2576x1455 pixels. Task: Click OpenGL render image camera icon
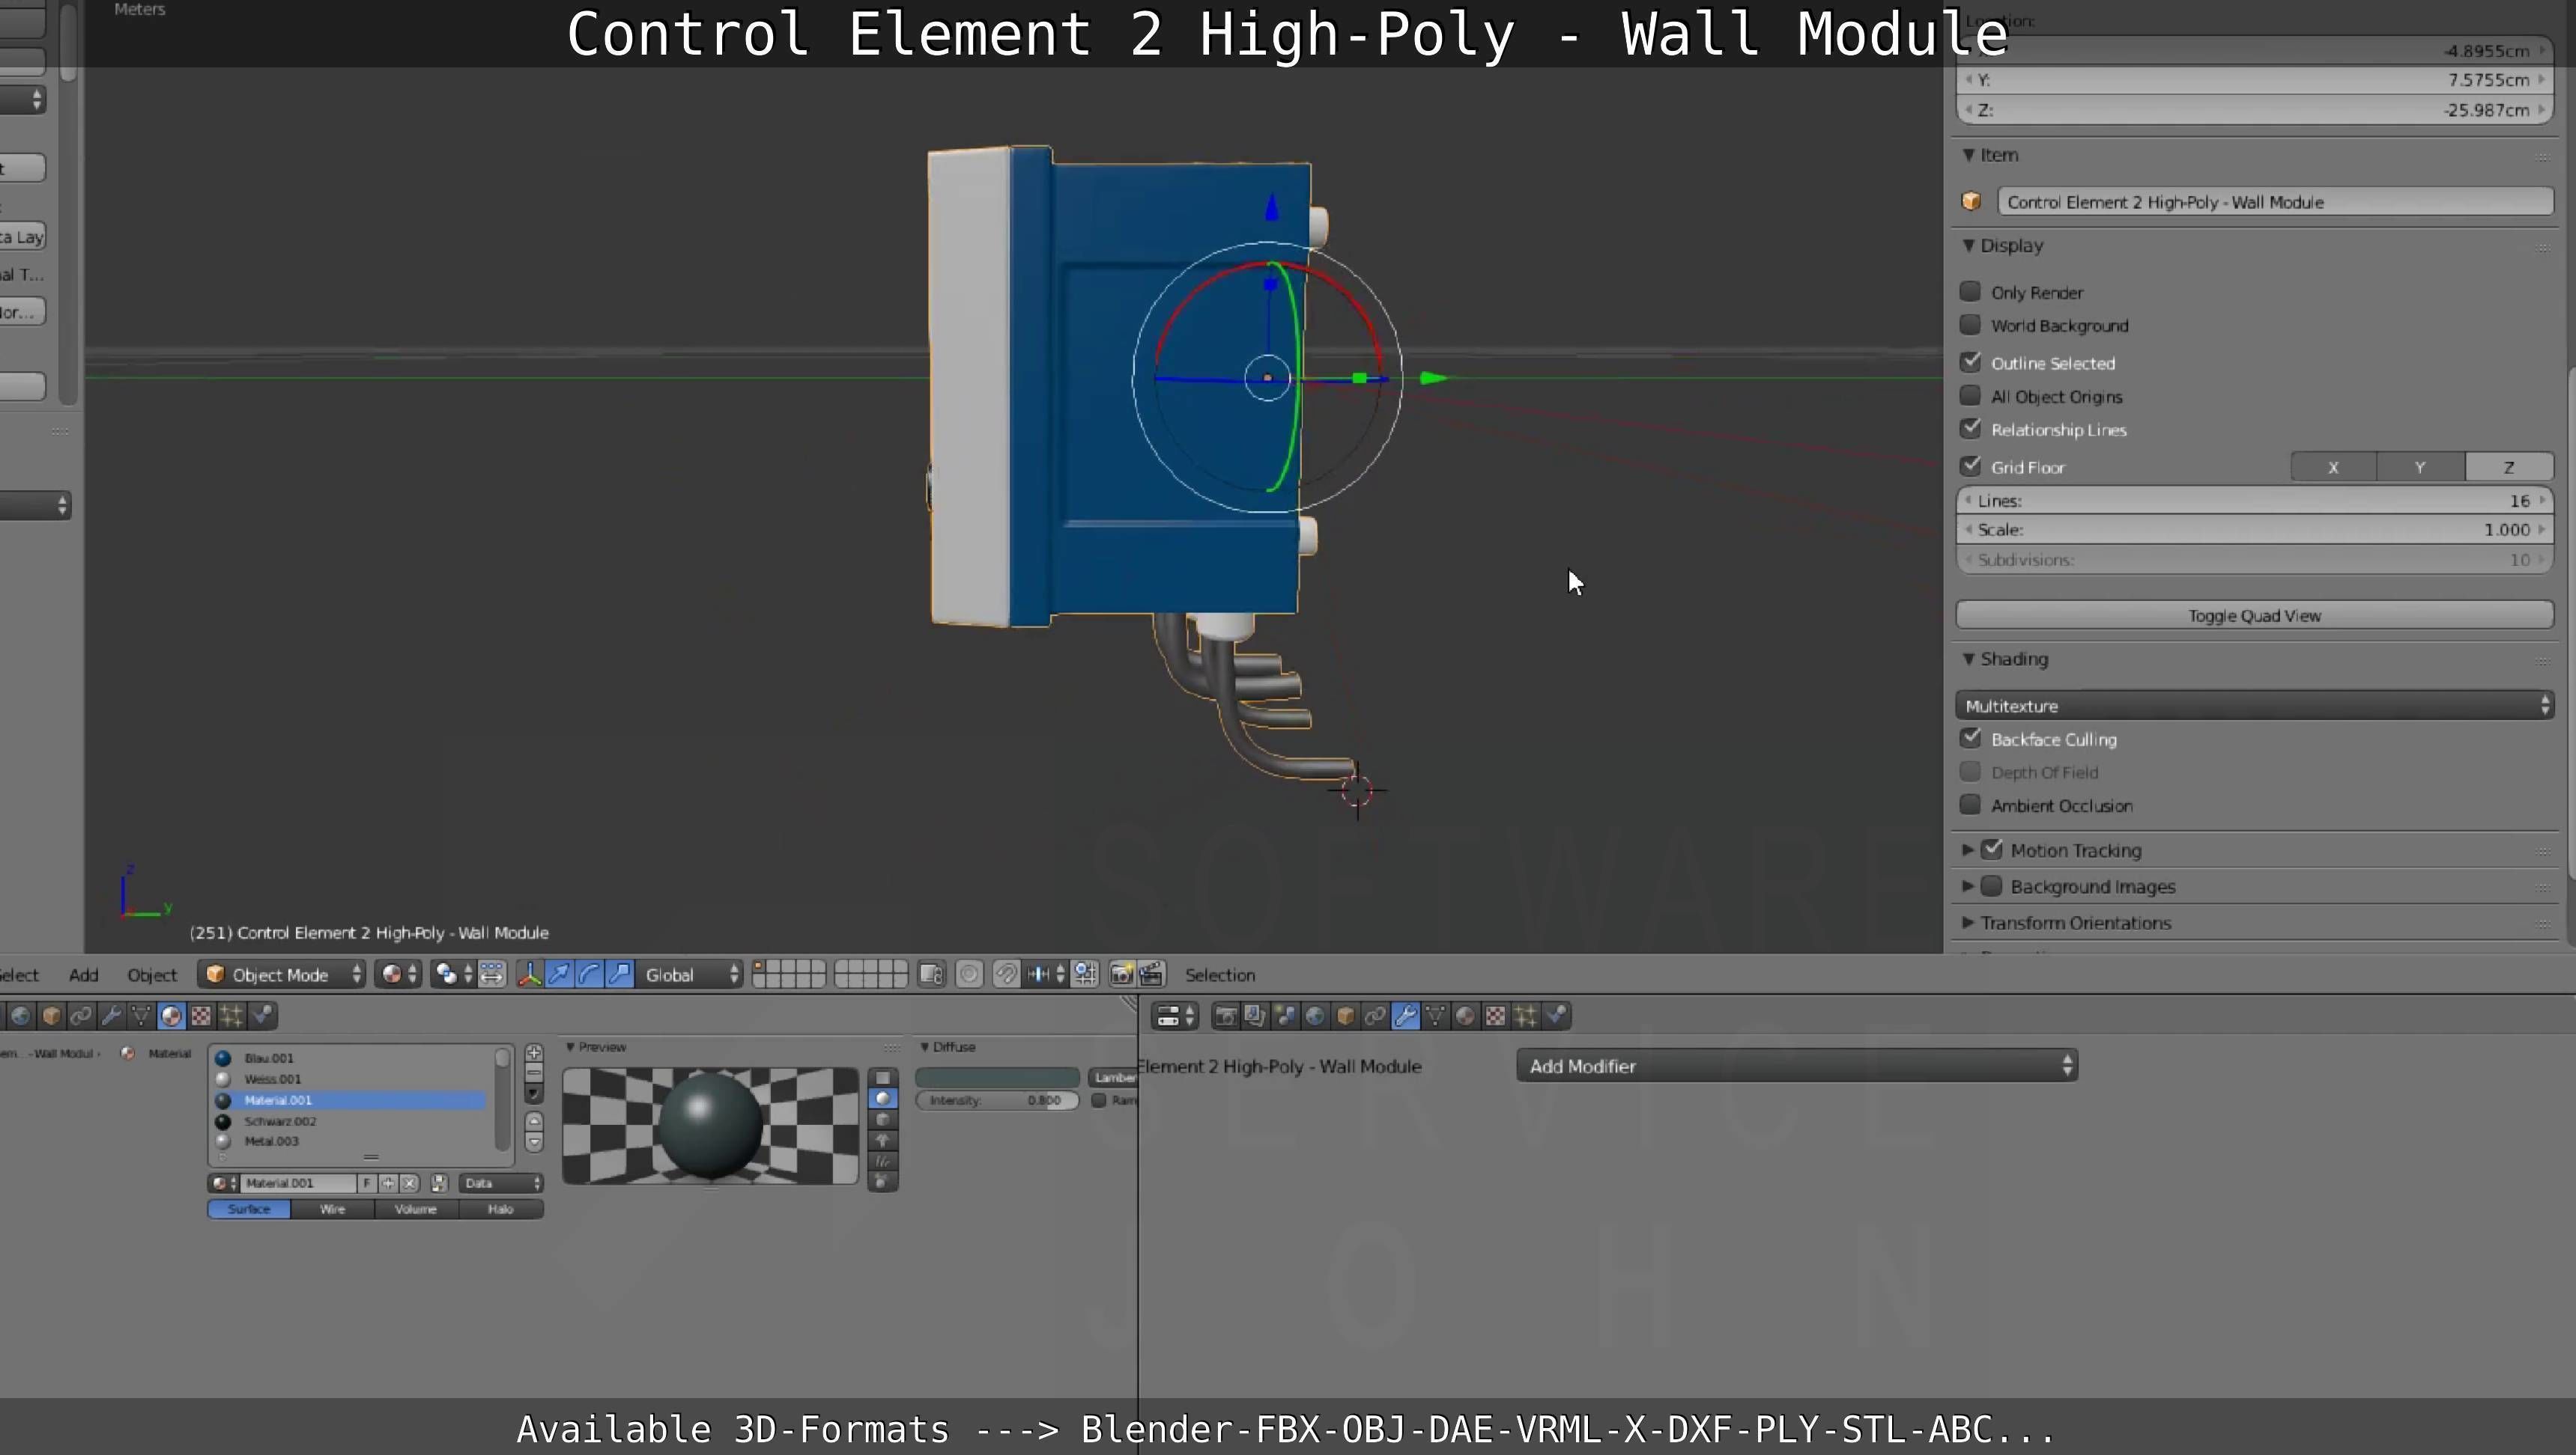1121,974
